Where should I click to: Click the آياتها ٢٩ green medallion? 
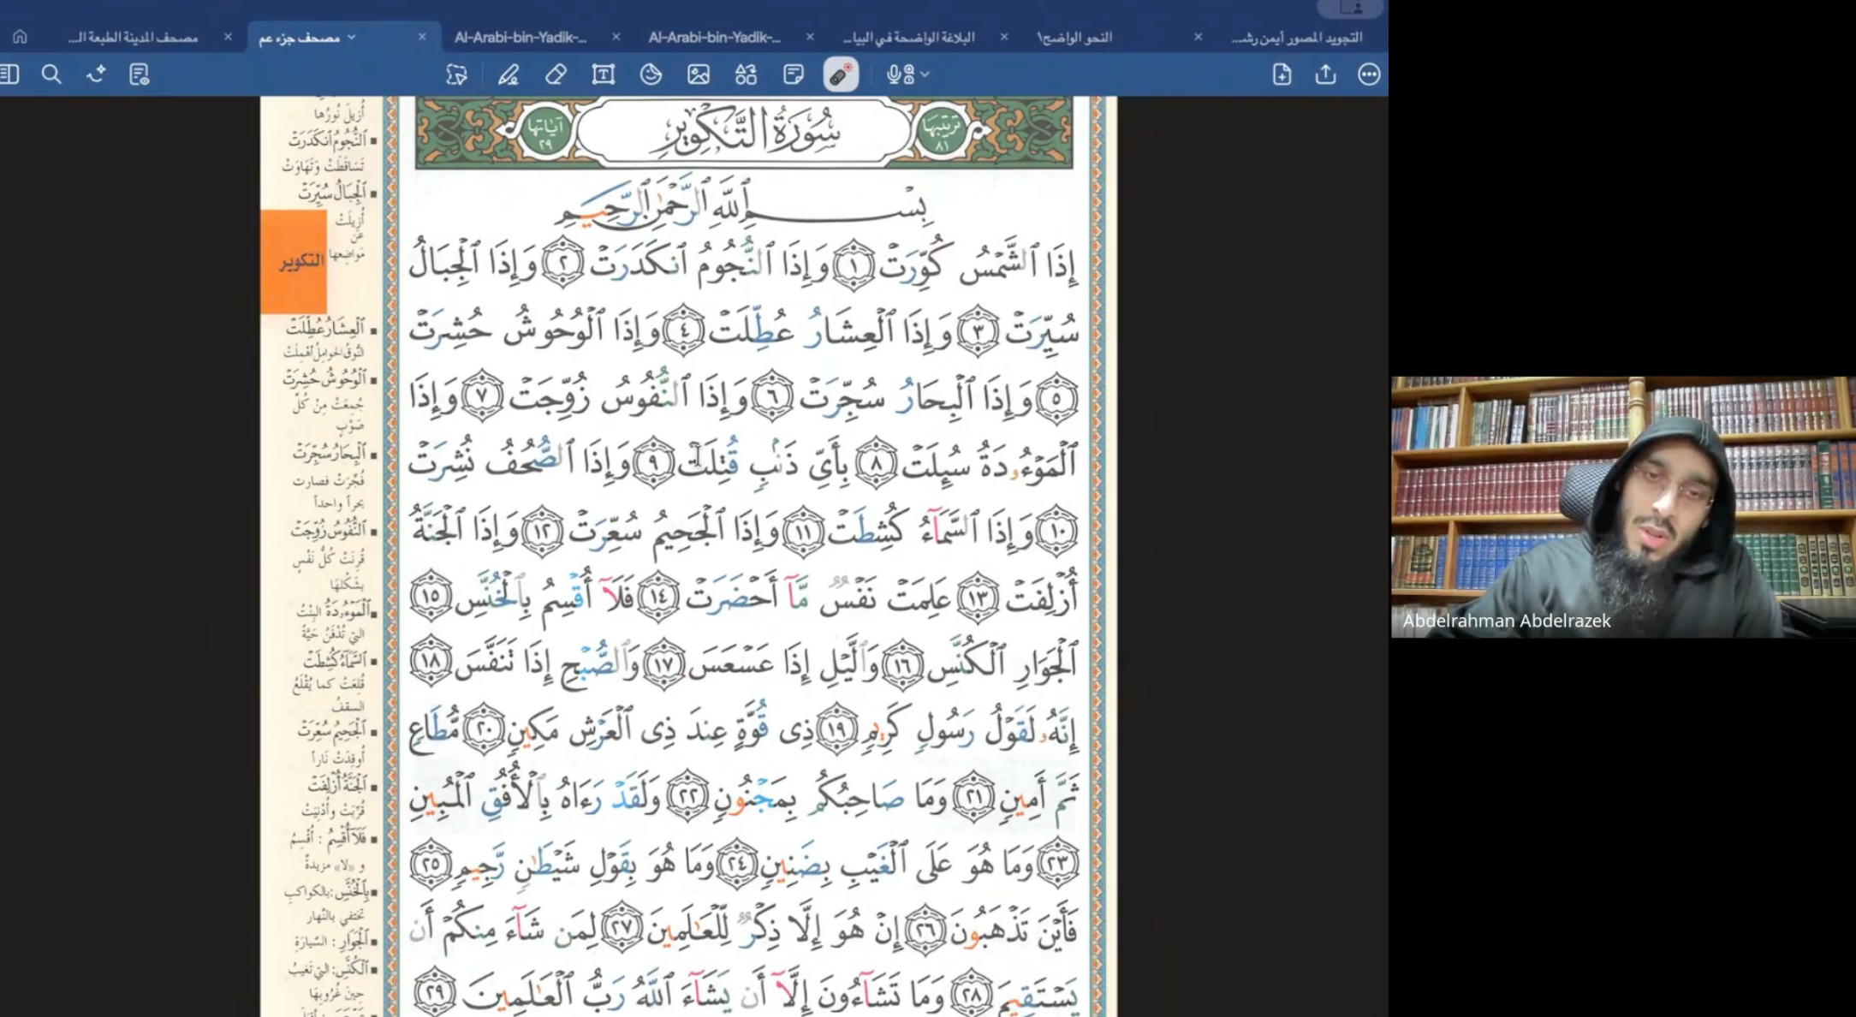pyautogui.click(x=545, y=133)
